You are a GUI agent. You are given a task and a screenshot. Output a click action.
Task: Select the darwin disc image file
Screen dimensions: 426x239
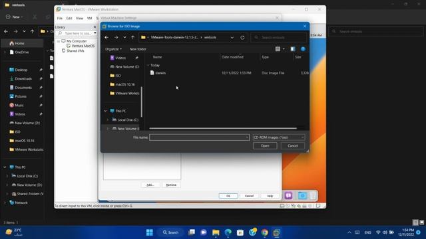point(160,73)
